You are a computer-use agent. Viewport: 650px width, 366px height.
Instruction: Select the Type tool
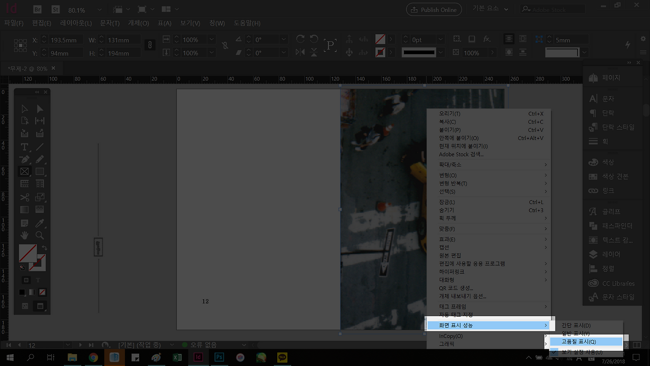coord(24,147)
